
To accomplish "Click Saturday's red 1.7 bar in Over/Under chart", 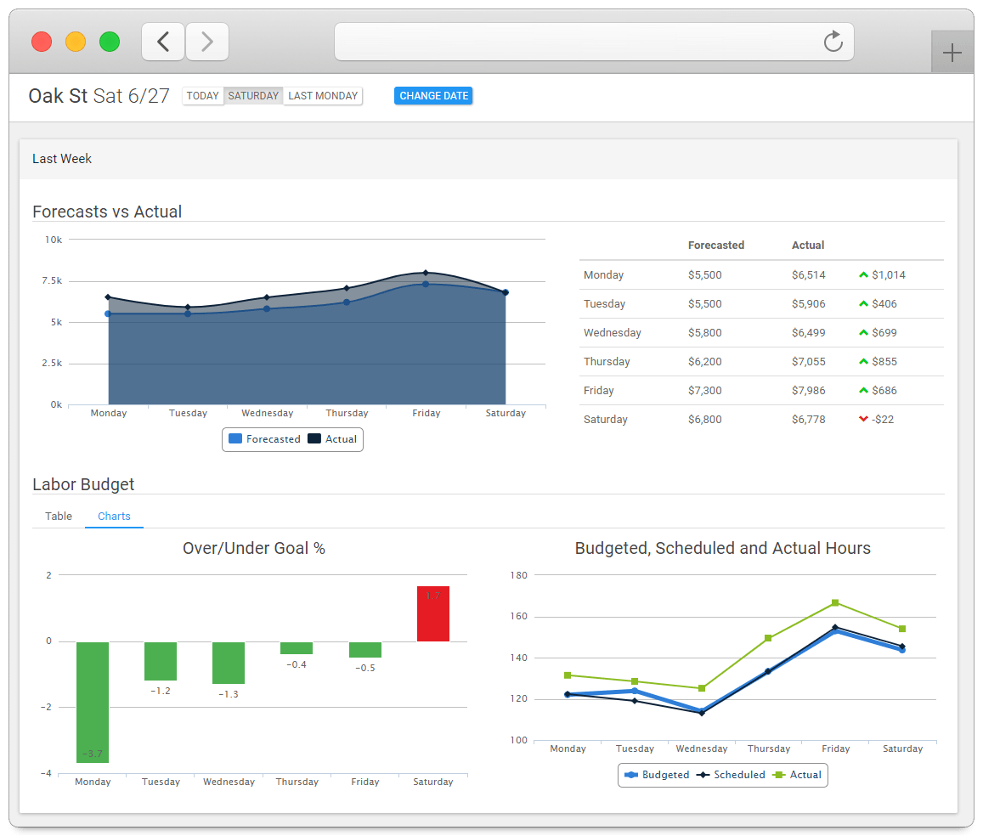I will (x=432, y=613).
